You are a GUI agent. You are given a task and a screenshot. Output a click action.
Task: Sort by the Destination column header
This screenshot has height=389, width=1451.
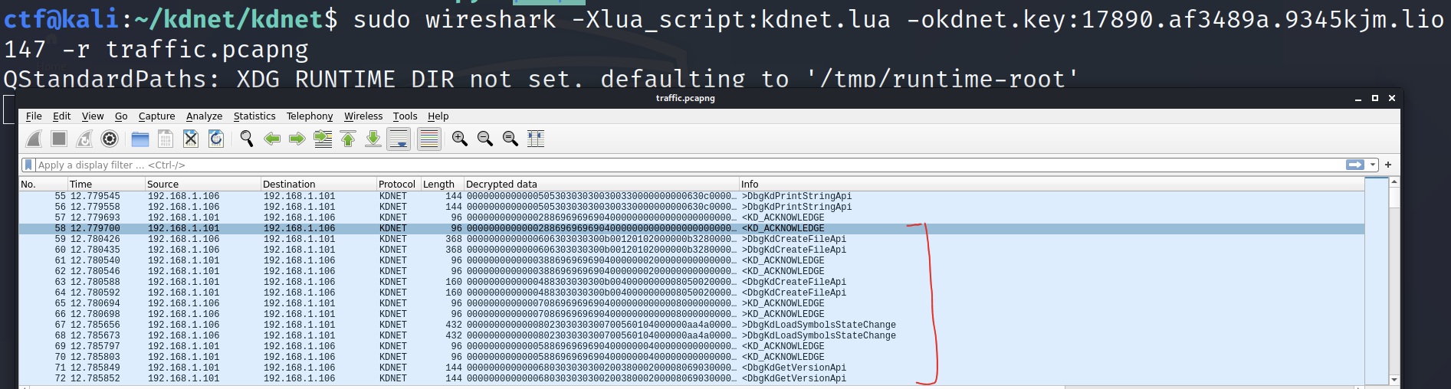pyautogui.click(x=318, y=184)
